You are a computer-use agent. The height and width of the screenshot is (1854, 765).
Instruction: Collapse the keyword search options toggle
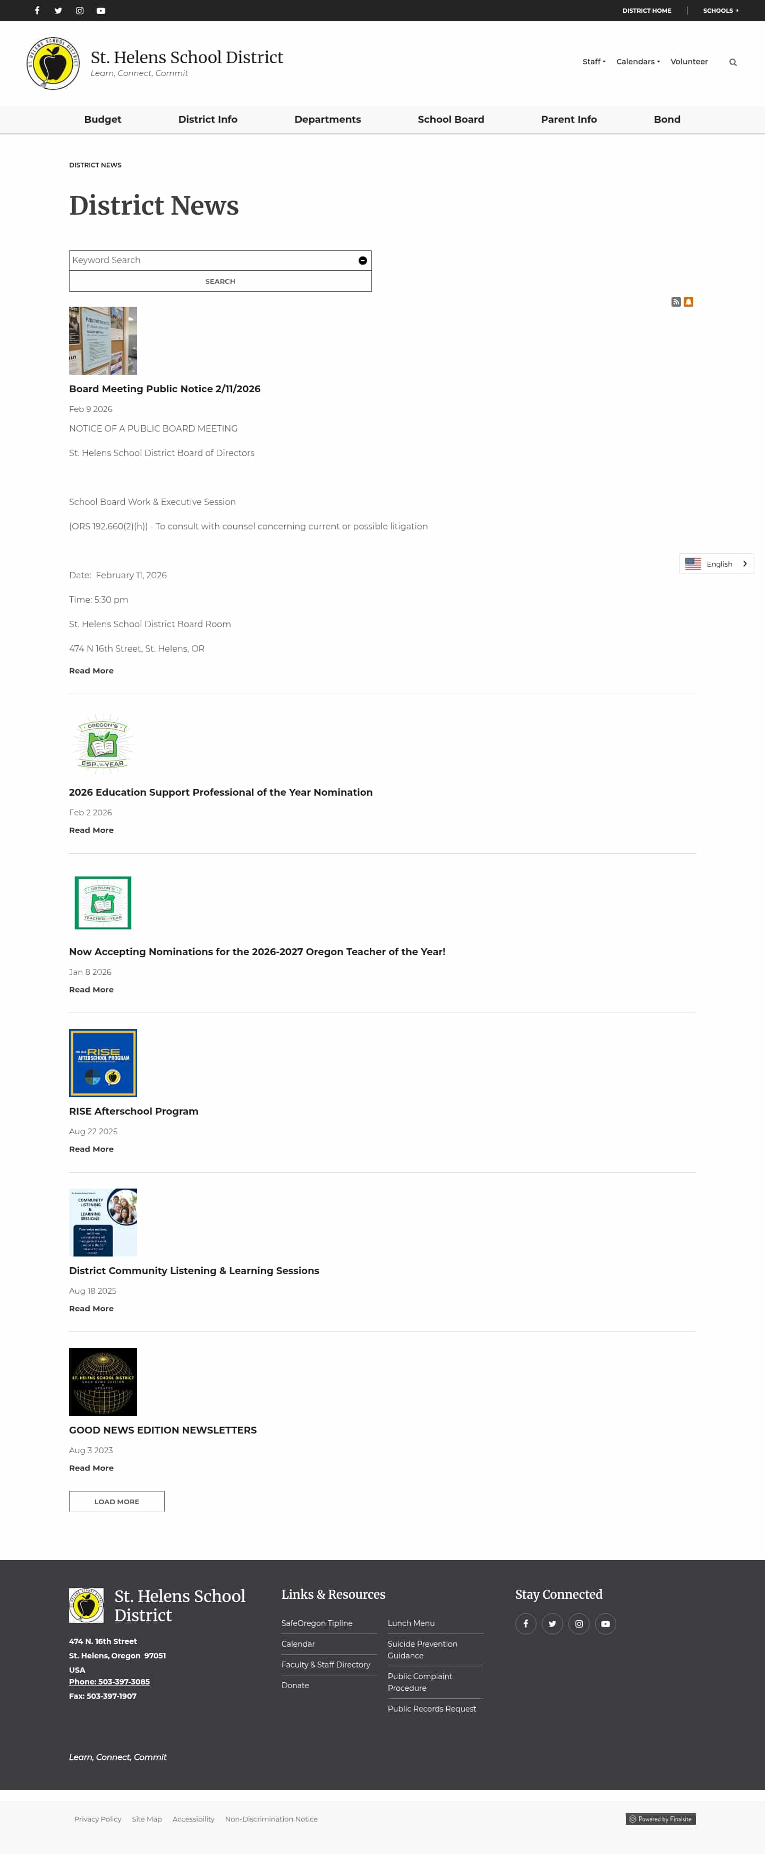tap(363, 260)
